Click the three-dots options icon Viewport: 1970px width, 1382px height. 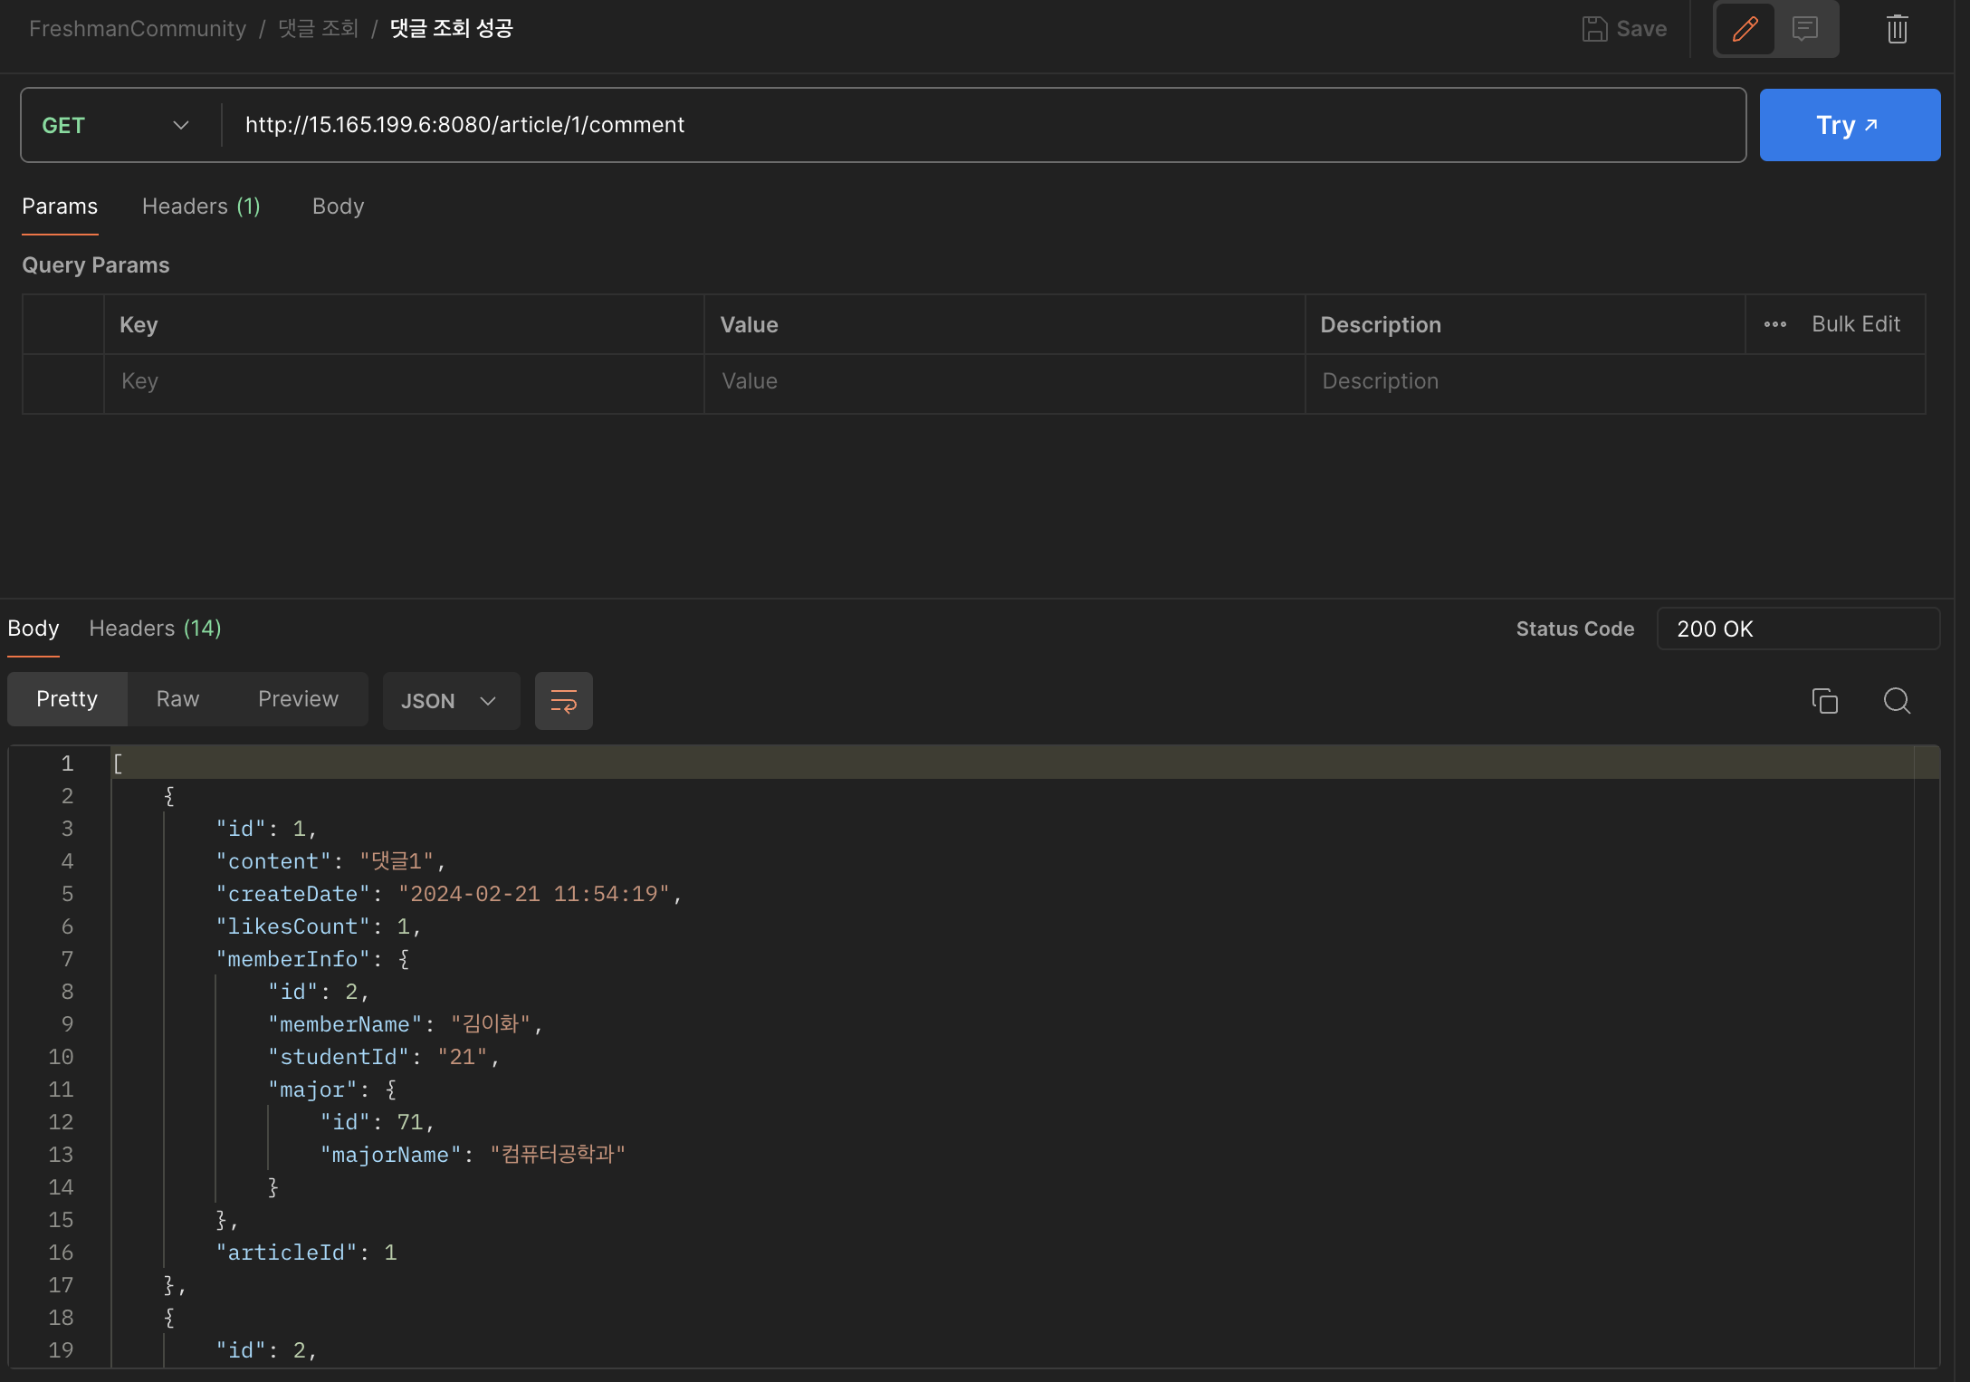click(1775, 324)
